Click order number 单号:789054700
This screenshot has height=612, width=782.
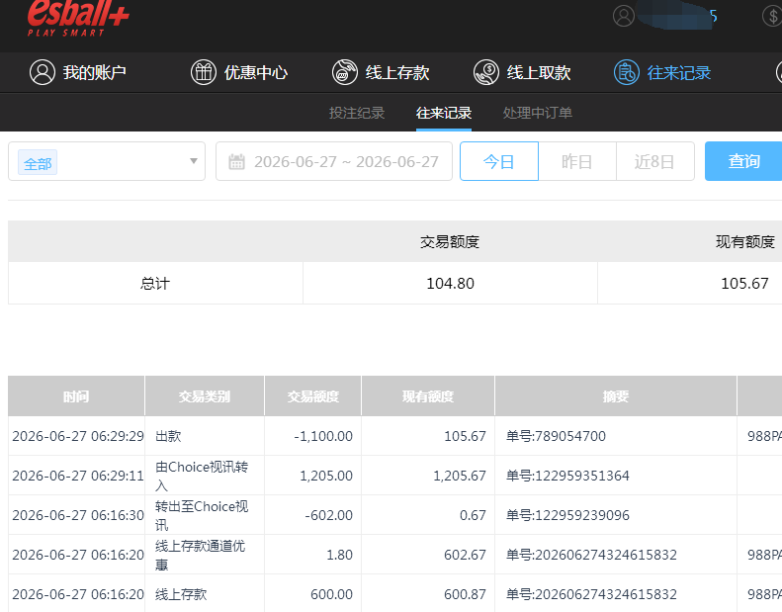click(556, 436)
